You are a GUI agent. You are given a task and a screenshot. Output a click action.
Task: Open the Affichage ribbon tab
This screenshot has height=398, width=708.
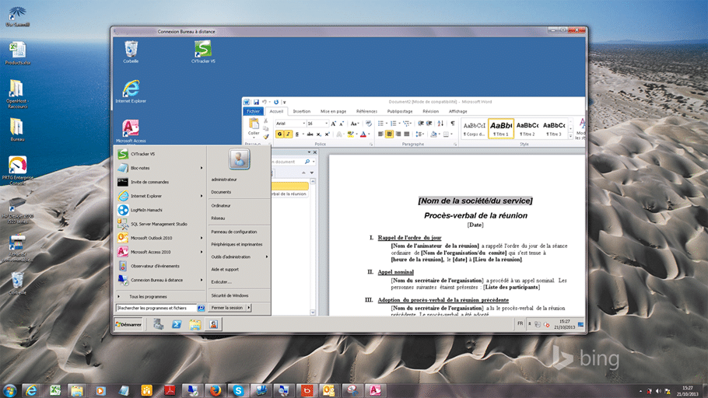[x=457, y=111]
